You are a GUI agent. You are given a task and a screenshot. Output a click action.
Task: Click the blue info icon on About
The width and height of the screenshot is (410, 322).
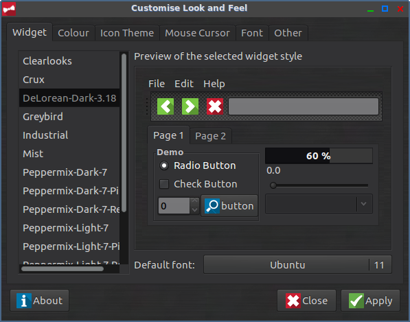24,301
